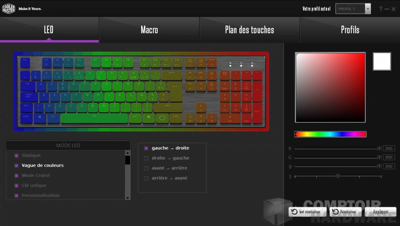Image resolution: width=400 pixels, height=226 pixels.
Task: Apply changes with the Appliquer button
Action: pyautogui.click(x=381, y=212)
